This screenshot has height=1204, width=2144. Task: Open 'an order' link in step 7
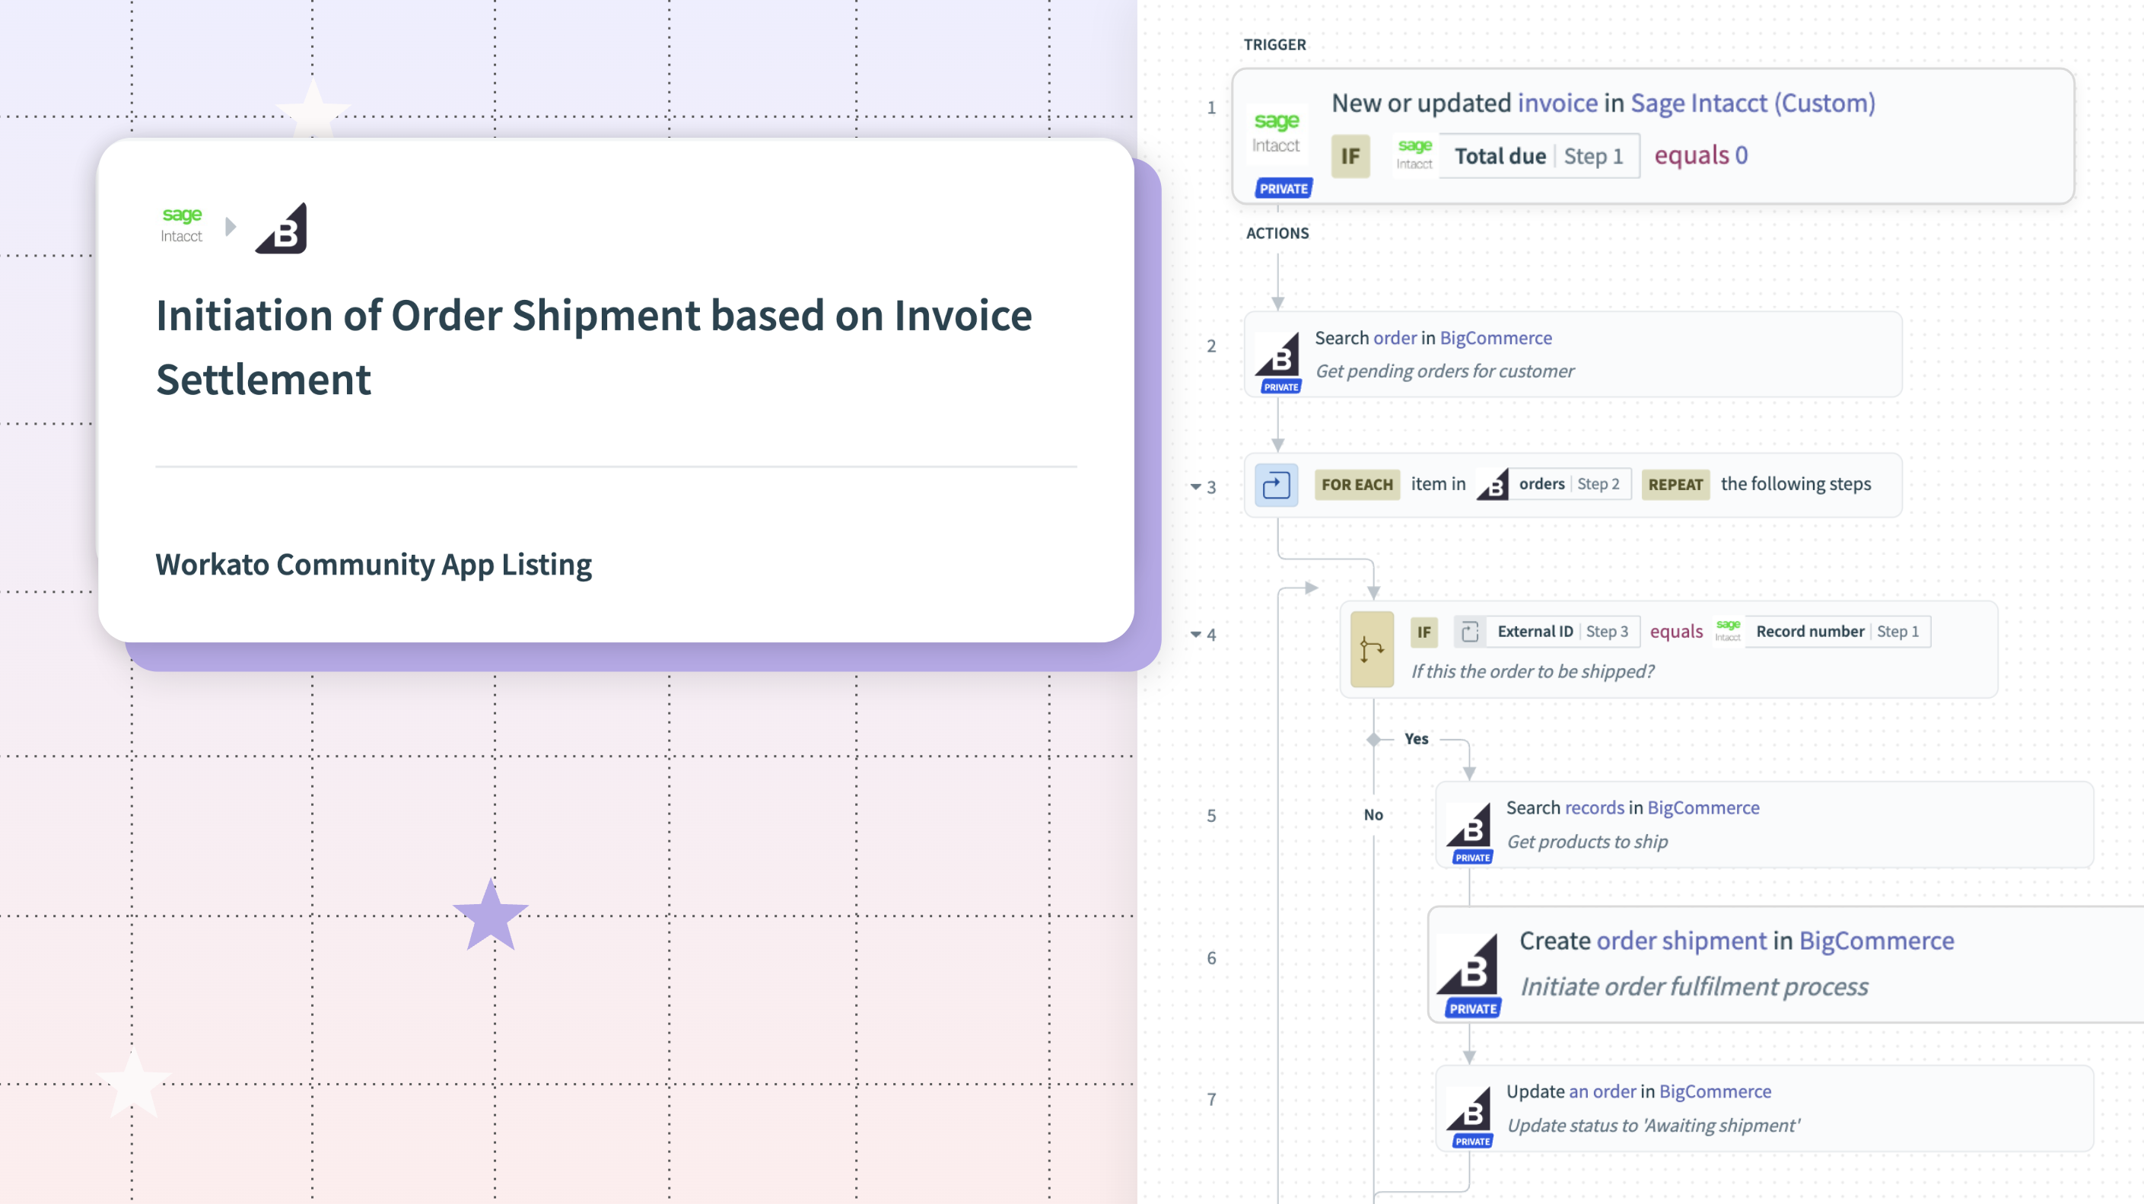tap(1602, 1091)
